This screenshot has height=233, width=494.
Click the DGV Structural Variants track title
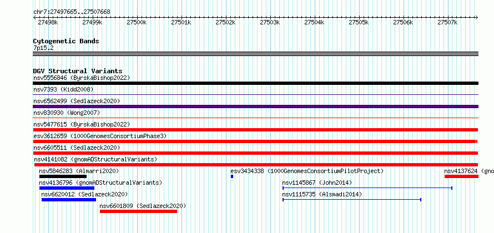(78, 71)
